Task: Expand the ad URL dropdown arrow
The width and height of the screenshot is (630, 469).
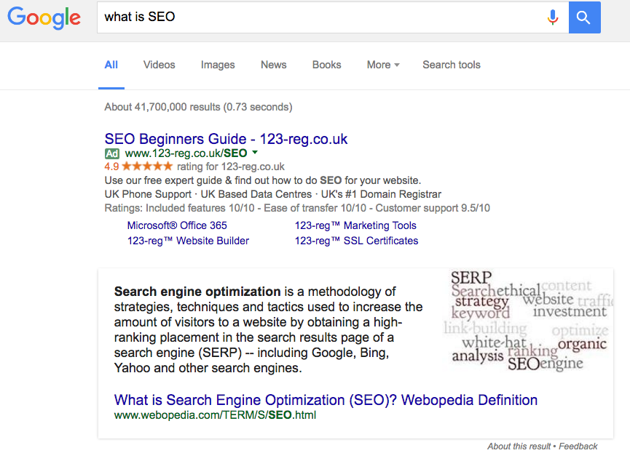Action: pyautogui.click(x=255, y=153)
